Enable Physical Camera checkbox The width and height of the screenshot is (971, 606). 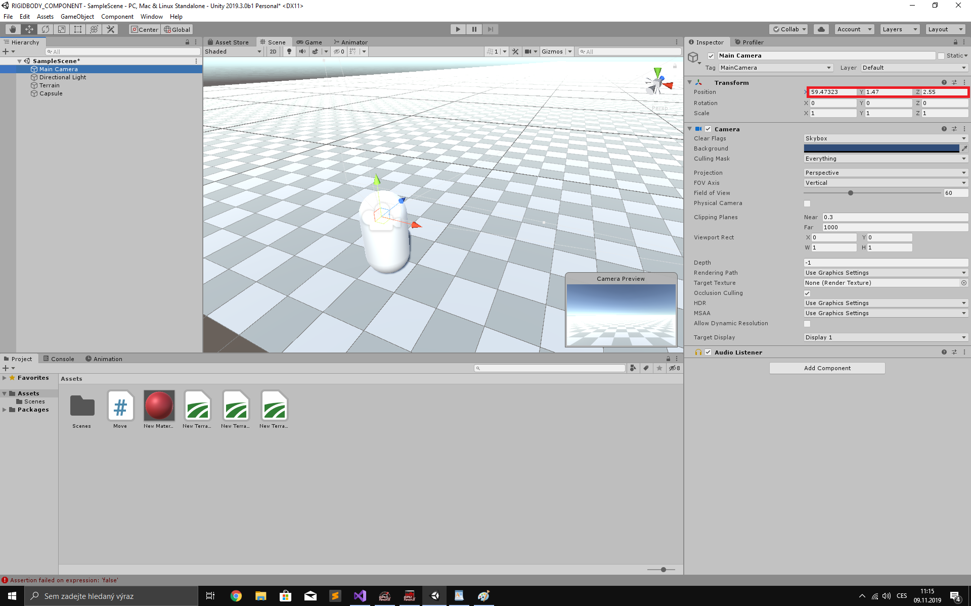[x=807, y=203]
